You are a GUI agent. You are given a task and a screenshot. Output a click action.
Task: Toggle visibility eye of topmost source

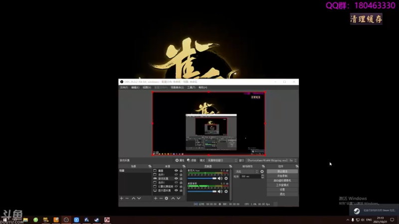tap(176, 171)
